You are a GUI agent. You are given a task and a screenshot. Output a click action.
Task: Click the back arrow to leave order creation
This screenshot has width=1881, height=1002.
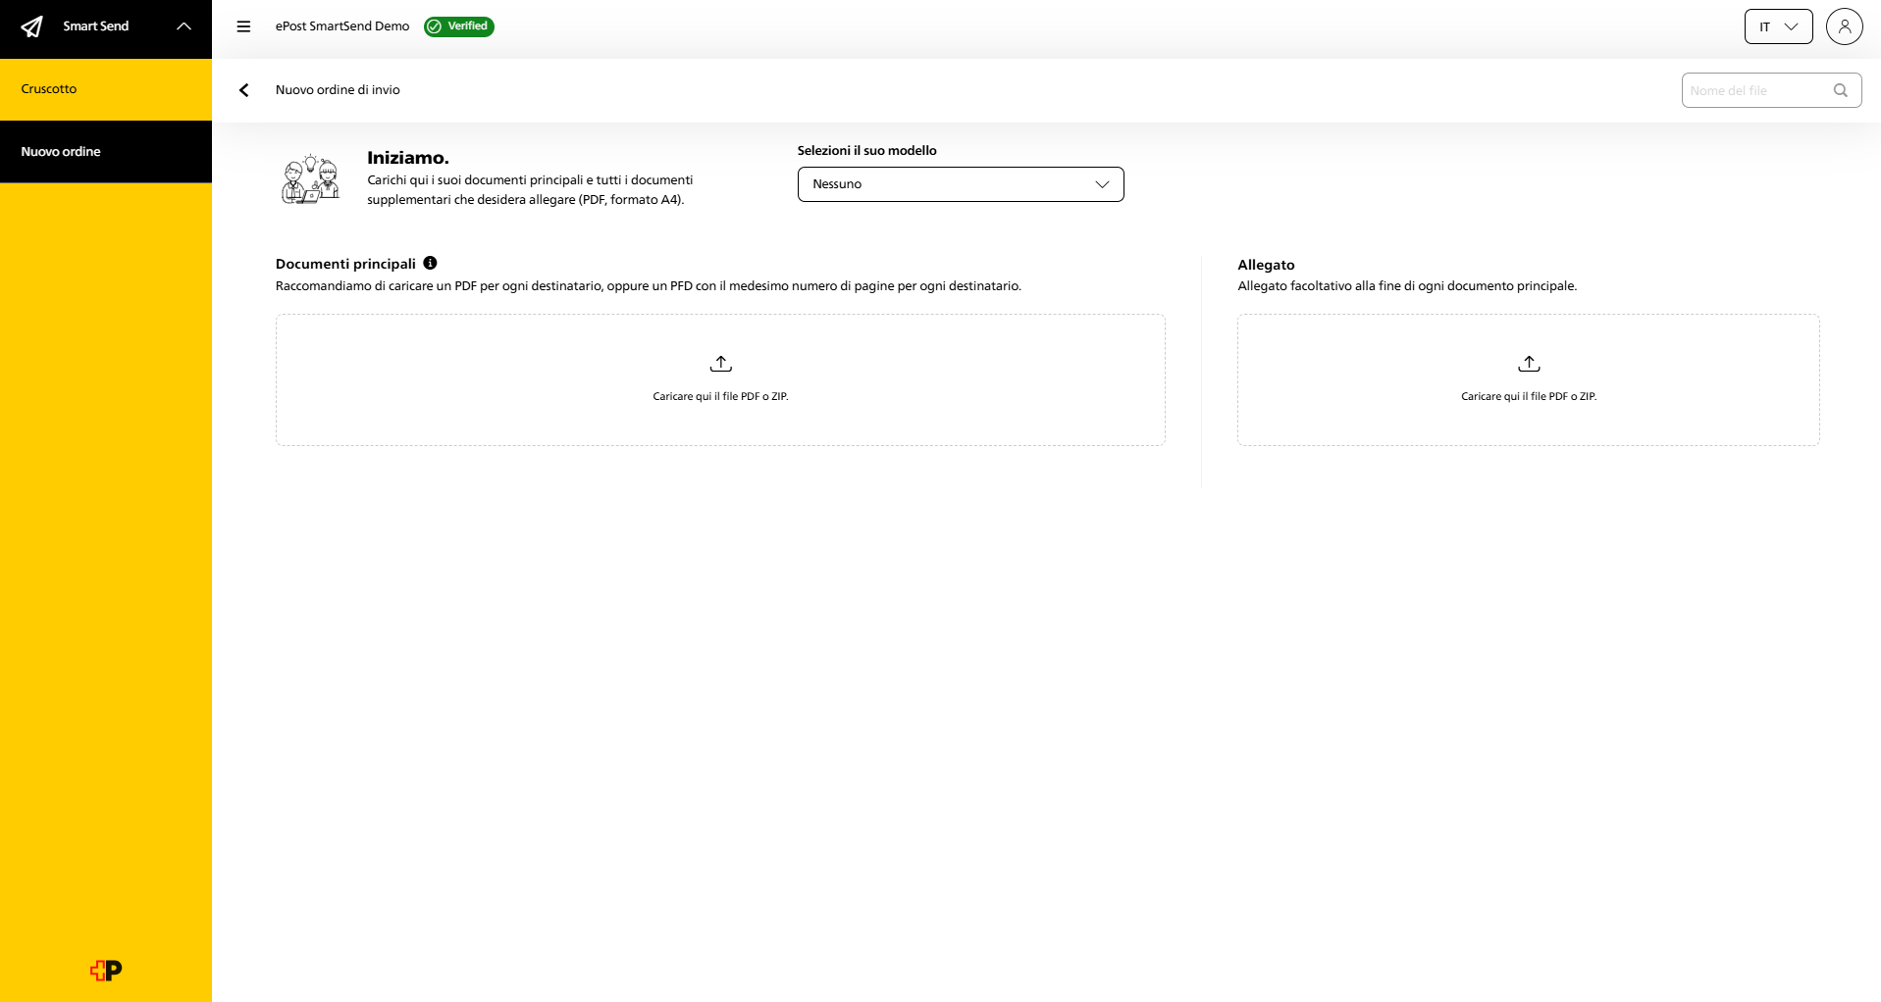pyautogui.click(x=243, y=89)
